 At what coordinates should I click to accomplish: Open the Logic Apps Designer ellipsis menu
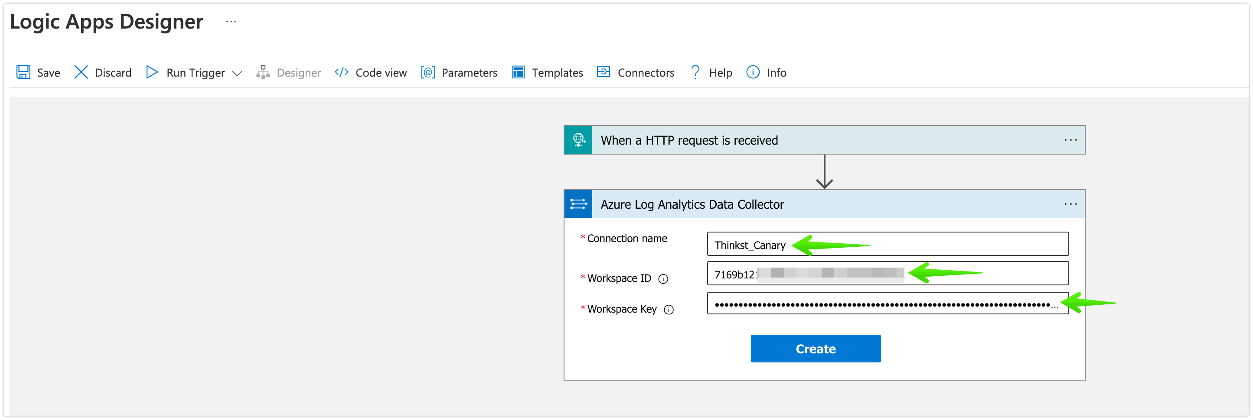(x=231, y=22)
